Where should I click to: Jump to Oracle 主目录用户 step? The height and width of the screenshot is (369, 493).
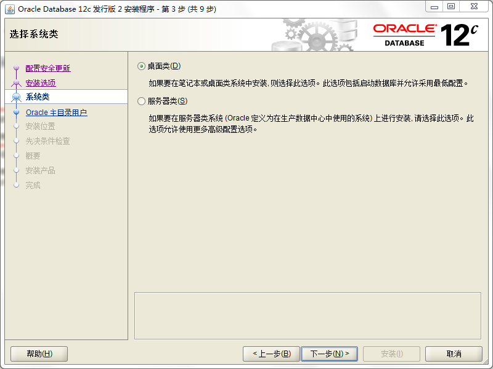(x=57, y=113)
